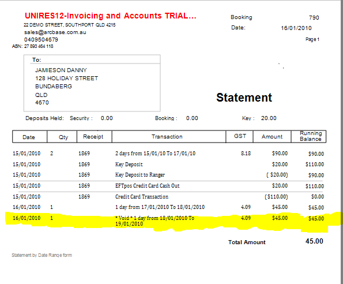Click the 22 DEMO STREET address line

tap(70, 25)
